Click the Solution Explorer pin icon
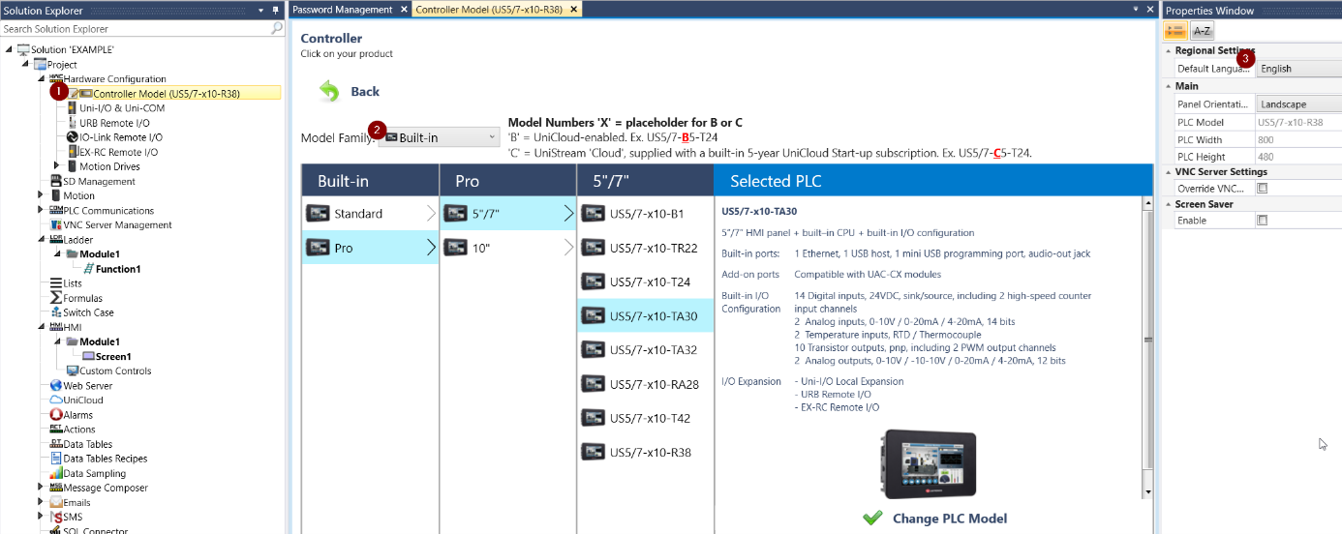Viewport: 1342px width, 534px height. tap(276, 10)
